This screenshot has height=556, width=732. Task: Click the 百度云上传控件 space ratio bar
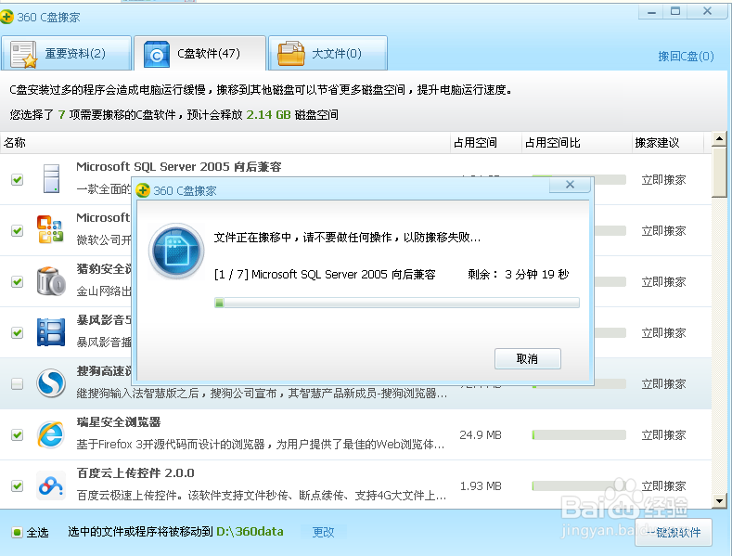tap(579, 485)
